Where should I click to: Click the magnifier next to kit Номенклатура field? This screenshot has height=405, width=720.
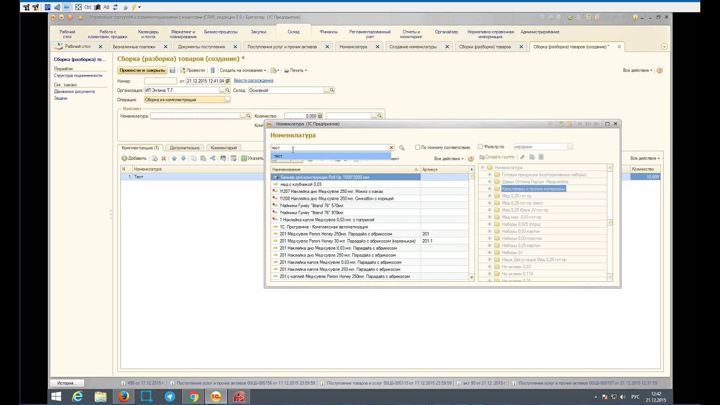pyautogui.click(x=249, y=116)
